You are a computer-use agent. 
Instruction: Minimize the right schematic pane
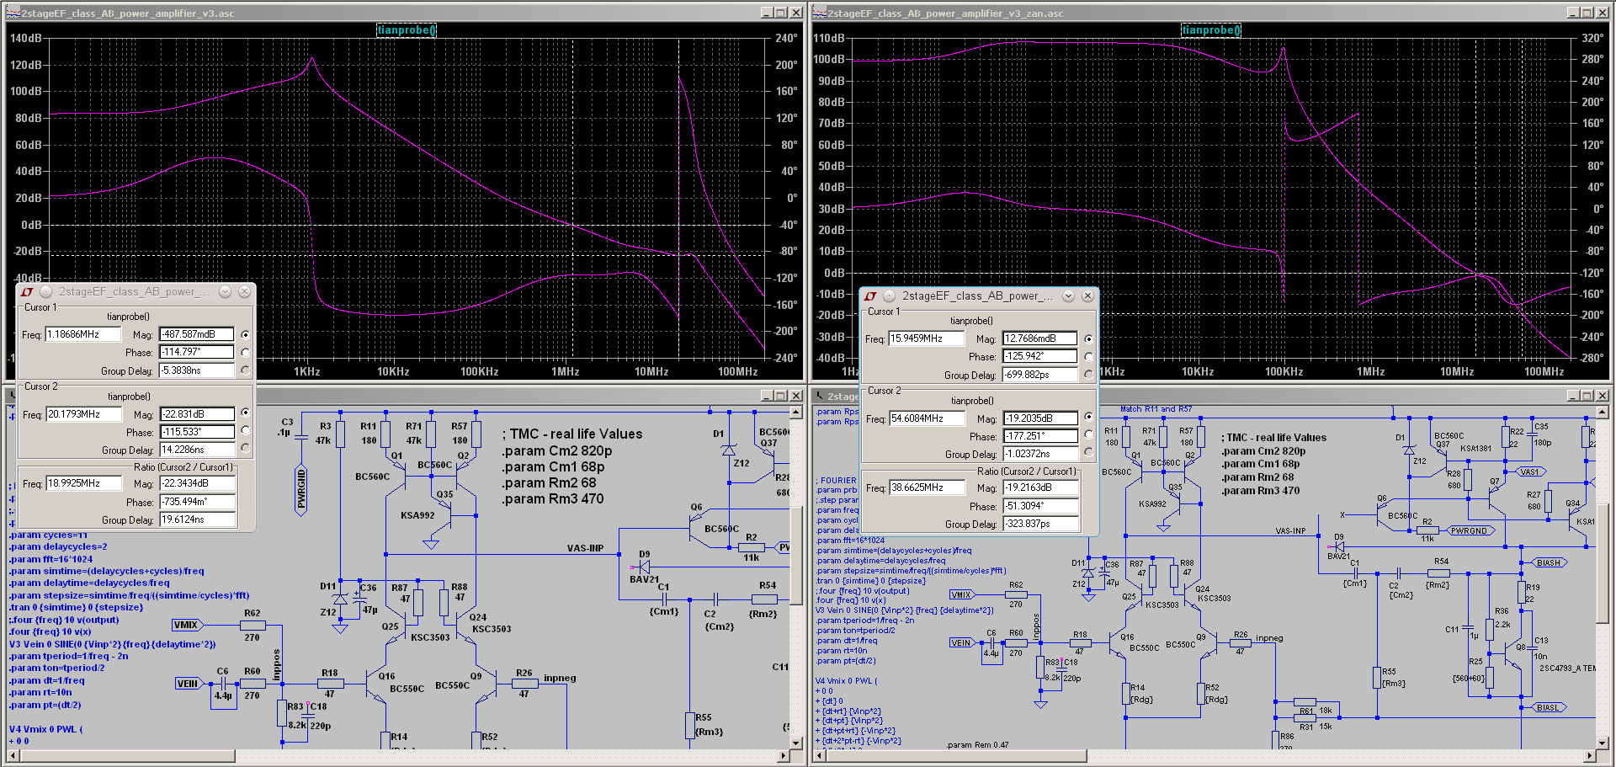click(x=1573, y=395)
